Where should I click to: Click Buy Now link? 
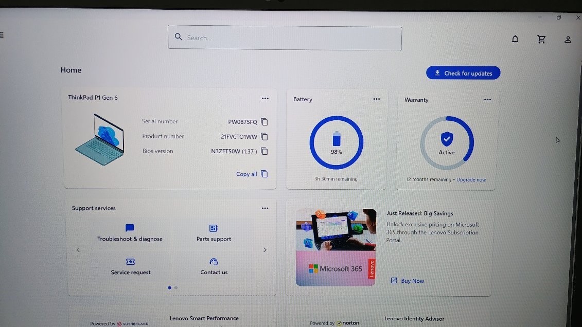tap(407, 281)
